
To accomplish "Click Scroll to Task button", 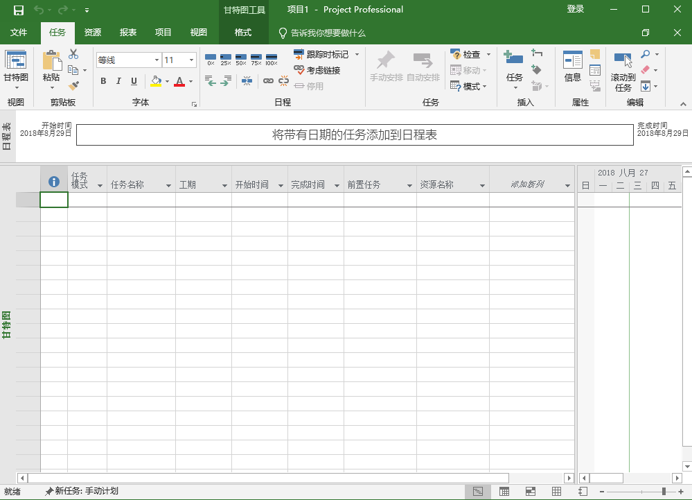I will (x=623, y=71).
